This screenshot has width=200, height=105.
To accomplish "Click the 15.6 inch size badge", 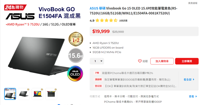I will (76, 55).
